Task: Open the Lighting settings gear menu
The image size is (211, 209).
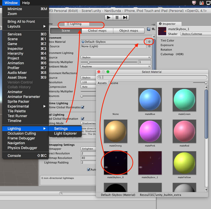Action: (153, 29)
